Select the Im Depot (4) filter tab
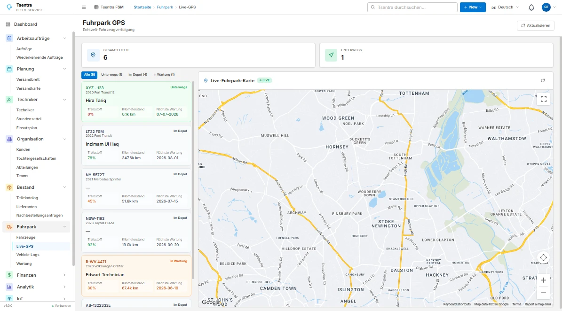Image resolution: width=562 pixels, height=311 pixels. [x=138, y=75]
